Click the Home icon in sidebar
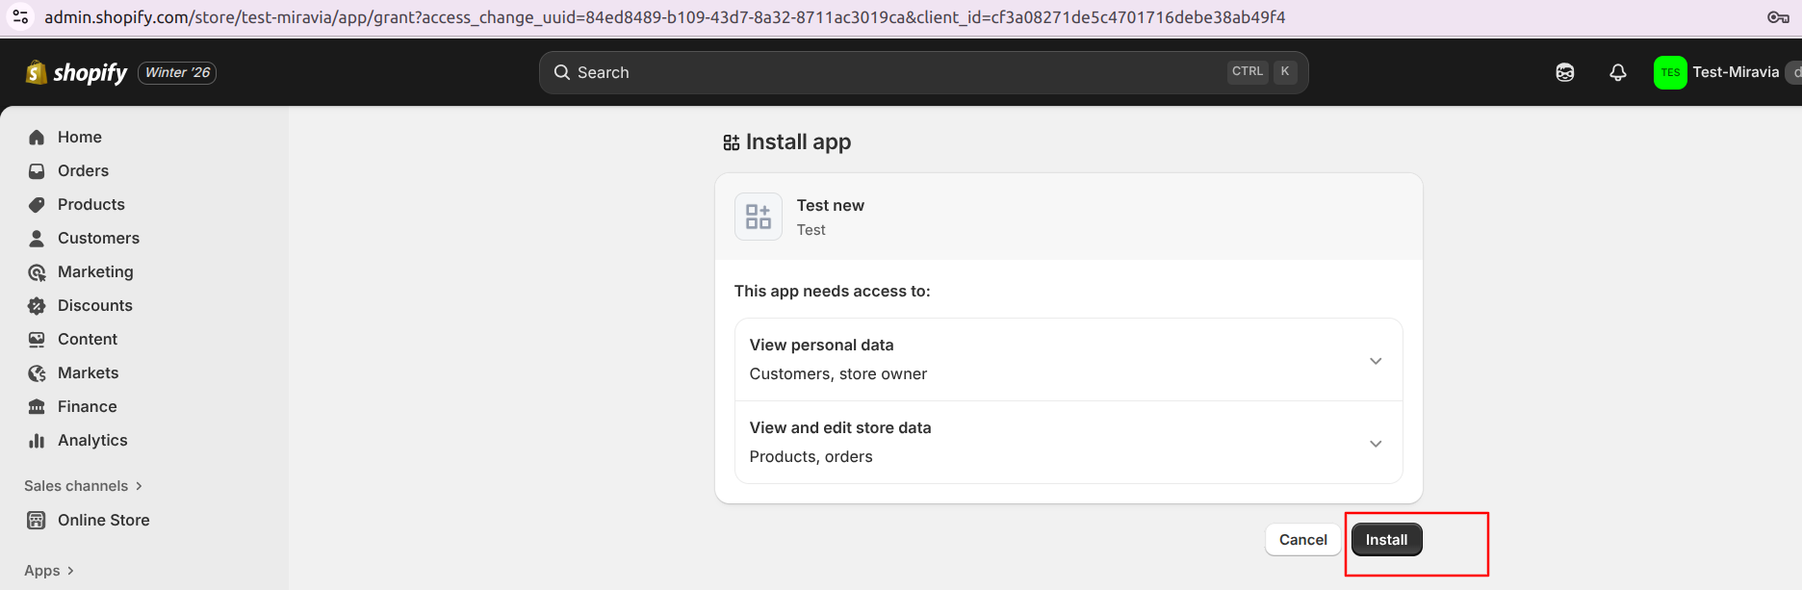This screenshot has width=1802, height=590. point(37,138)
